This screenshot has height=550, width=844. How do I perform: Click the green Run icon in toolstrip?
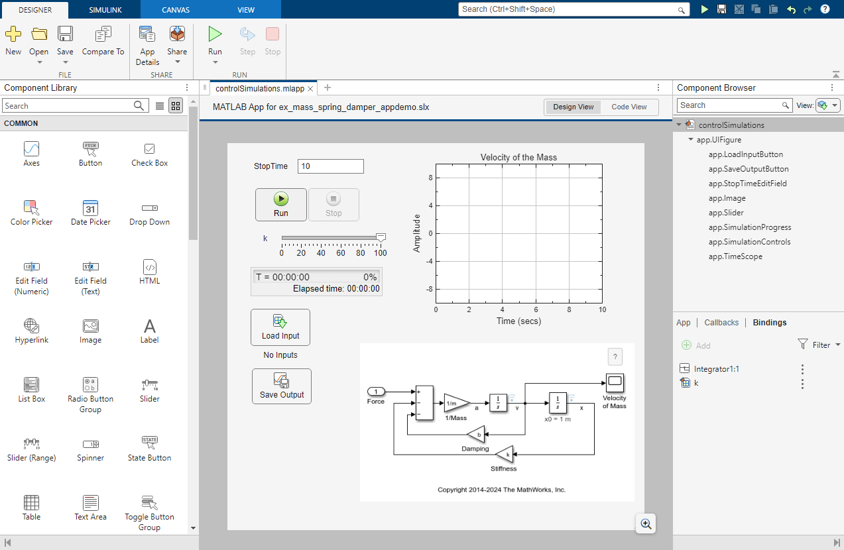point(215,34)
